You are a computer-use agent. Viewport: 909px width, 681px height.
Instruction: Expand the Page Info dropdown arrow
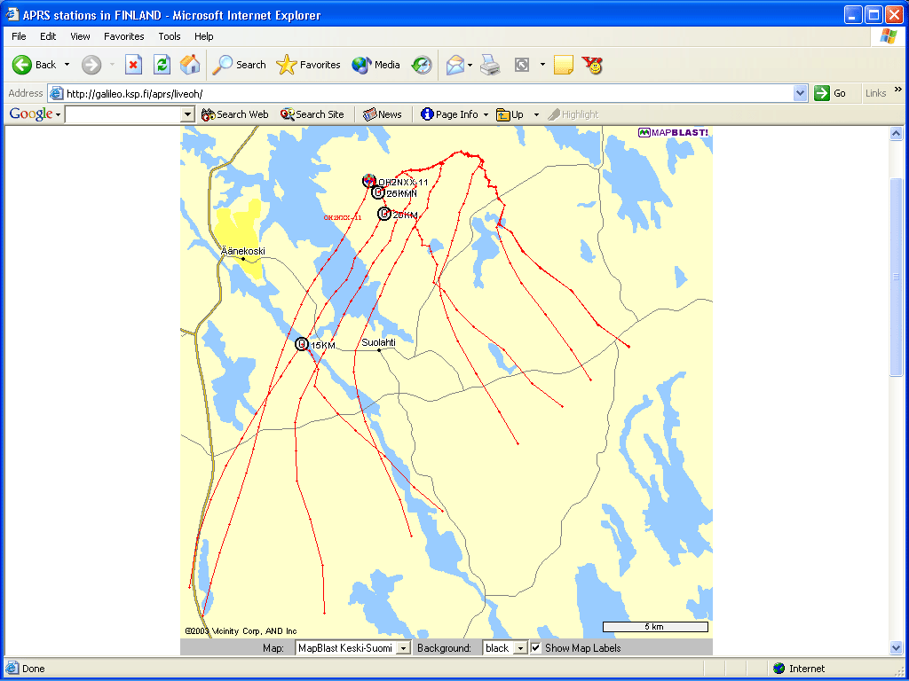click(x=486, y=114)
